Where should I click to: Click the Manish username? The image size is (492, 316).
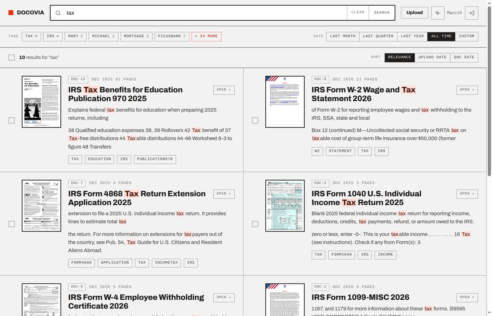454,13
